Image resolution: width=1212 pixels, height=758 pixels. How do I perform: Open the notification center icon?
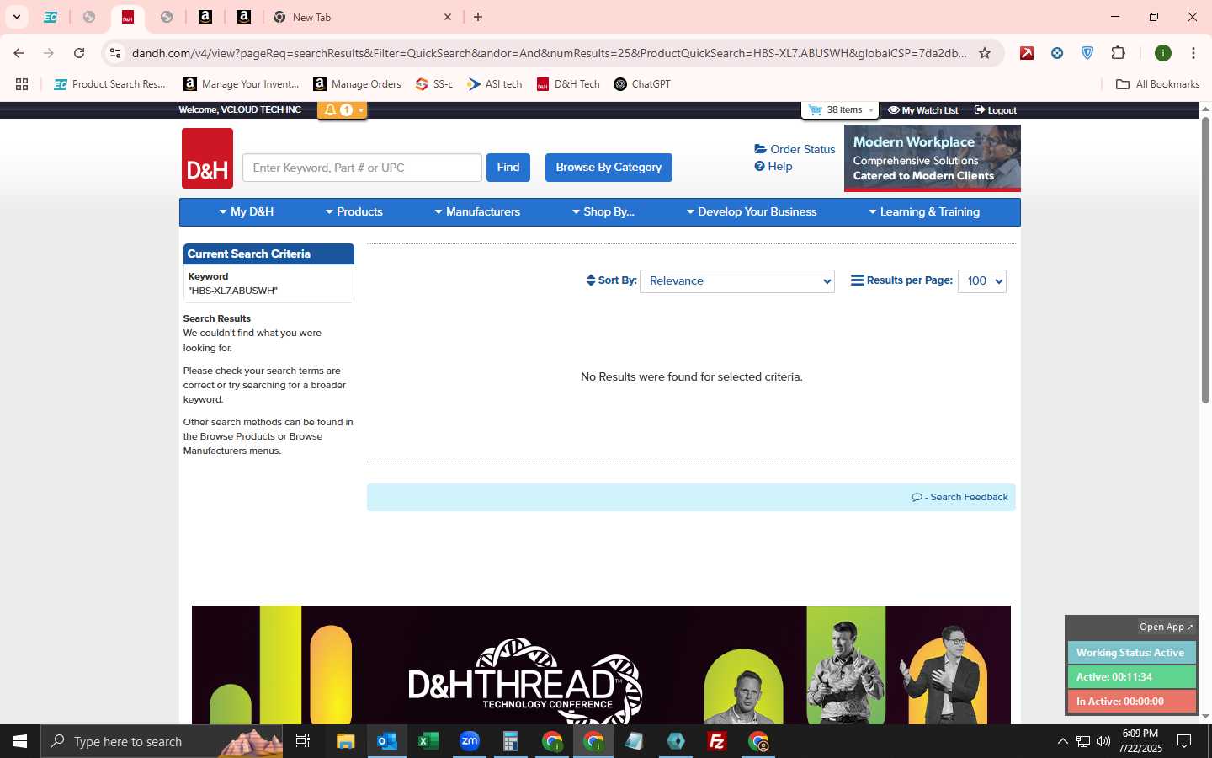click(1184, 741)
